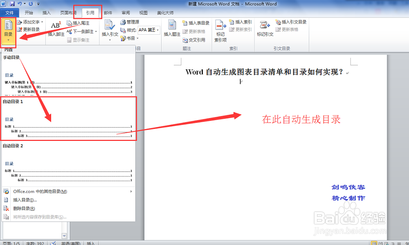
Task: Click 插入引文目录 (Insert Table of Authorities)
Action: click(291, 22)
